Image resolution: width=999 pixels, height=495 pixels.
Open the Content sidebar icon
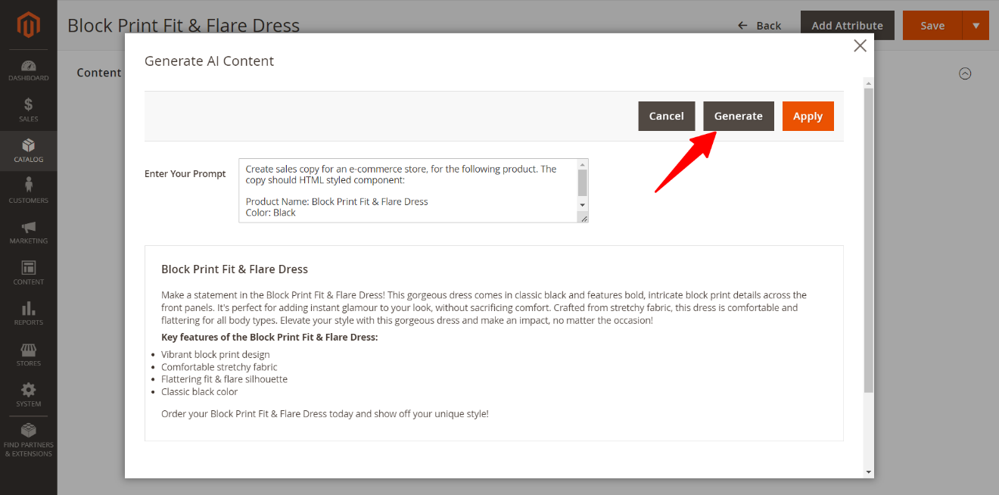pyautogui.click(x=28, y=272)
